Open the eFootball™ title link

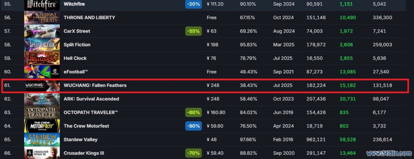(x=76, y=72)
